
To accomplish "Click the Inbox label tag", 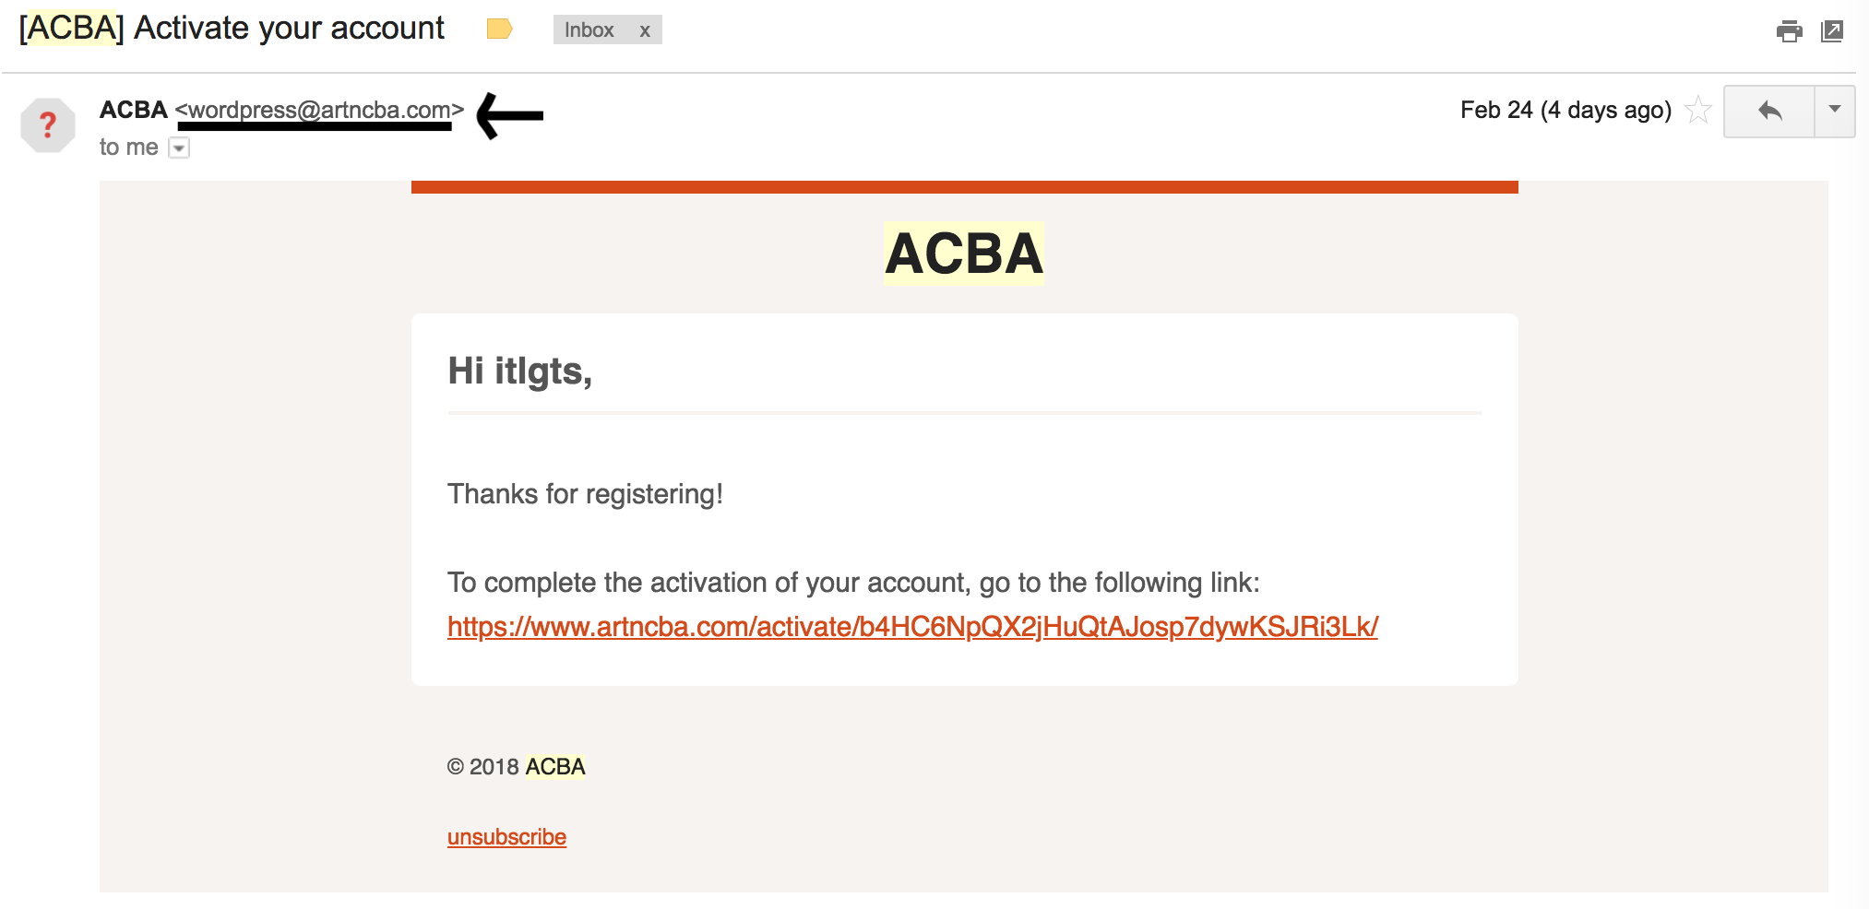I will point(589,30).
